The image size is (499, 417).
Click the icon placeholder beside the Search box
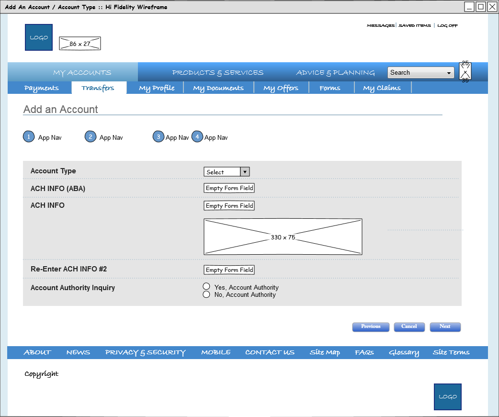(x=465, y=72)
